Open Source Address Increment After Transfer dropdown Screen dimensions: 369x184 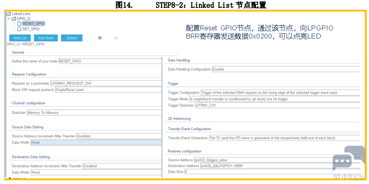pos(119,136)
